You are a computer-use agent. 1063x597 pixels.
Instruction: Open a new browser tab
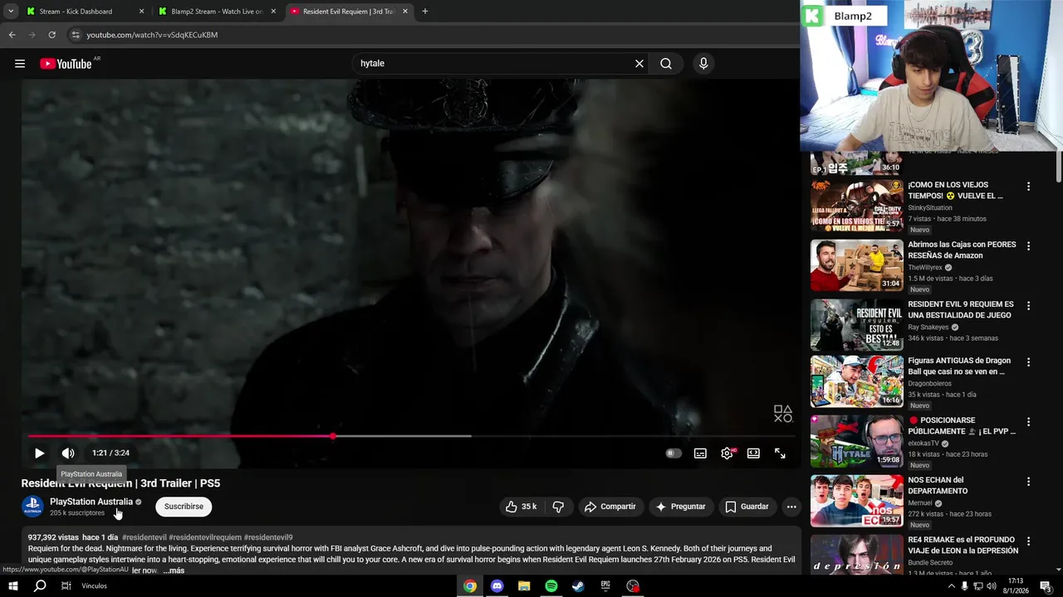click(425, 12)
